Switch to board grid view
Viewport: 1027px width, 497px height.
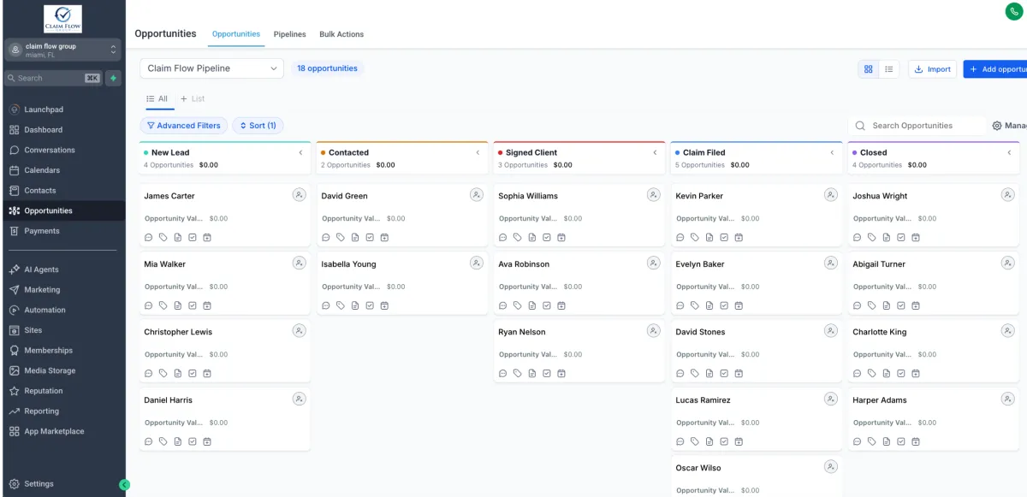pos(869,69)
